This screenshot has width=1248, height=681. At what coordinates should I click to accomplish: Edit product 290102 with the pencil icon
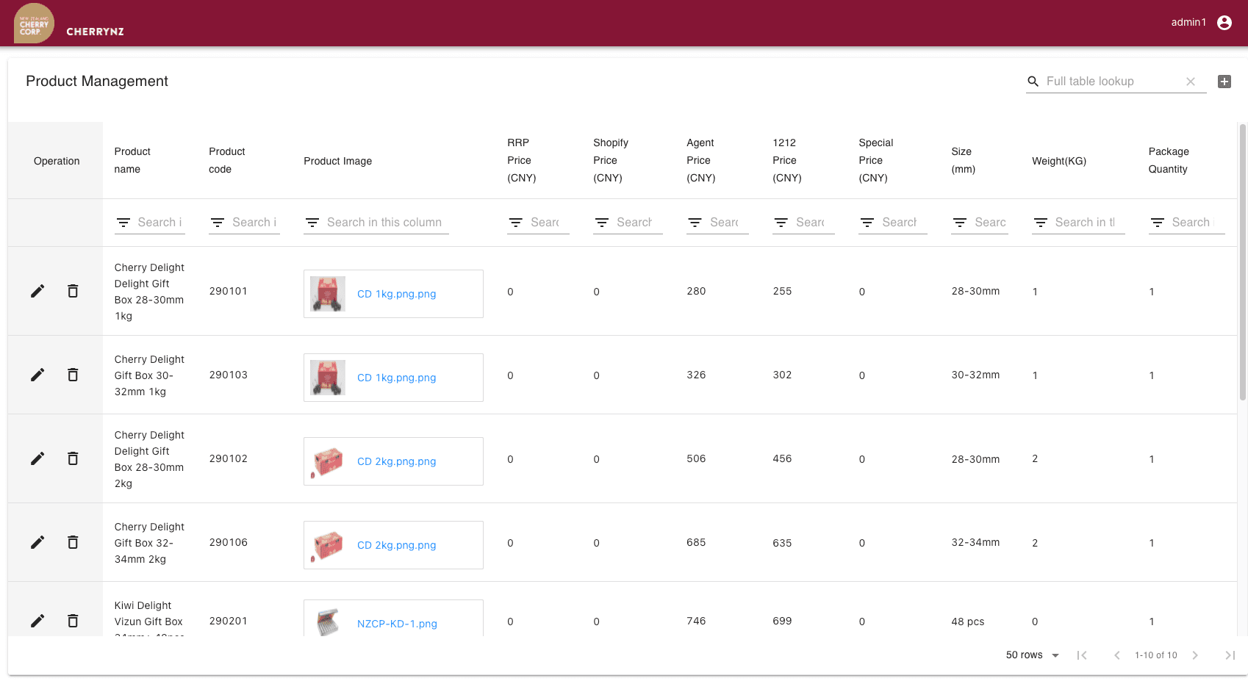point(37,458)
